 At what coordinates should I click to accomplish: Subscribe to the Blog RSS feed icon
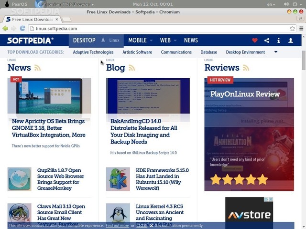point(132,68)
